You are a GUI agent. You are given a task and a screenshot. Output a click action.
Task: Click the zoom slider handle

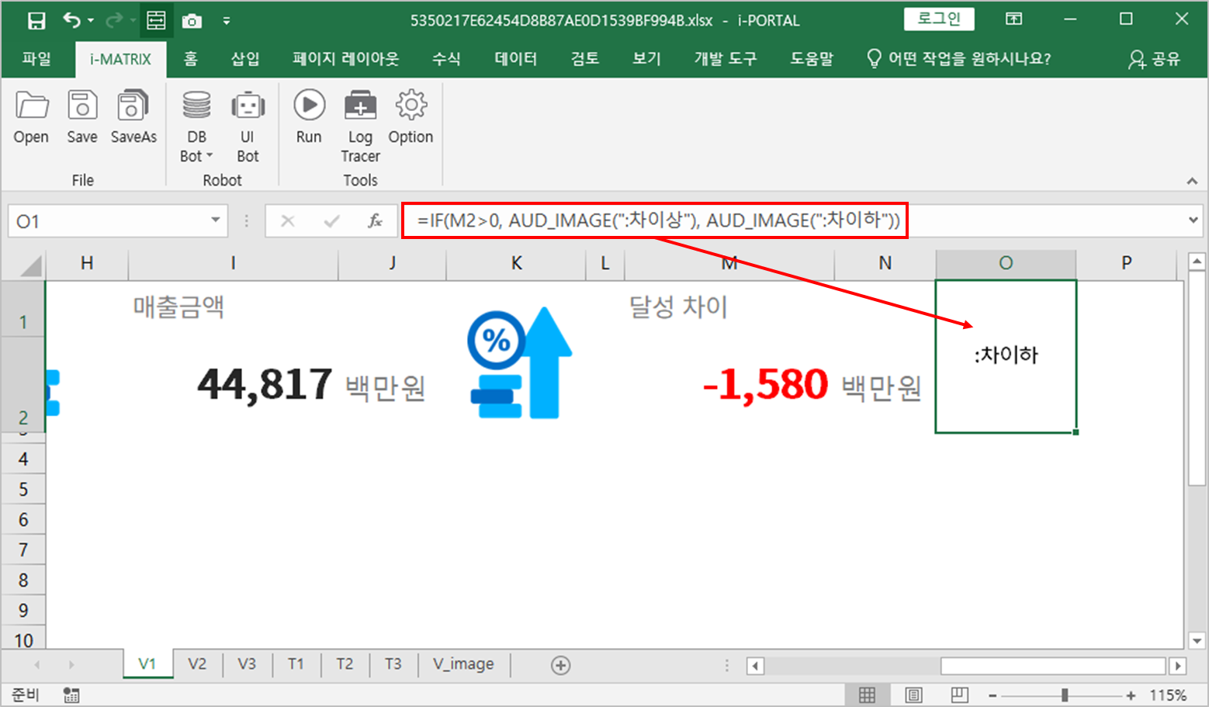point(1065,695)
